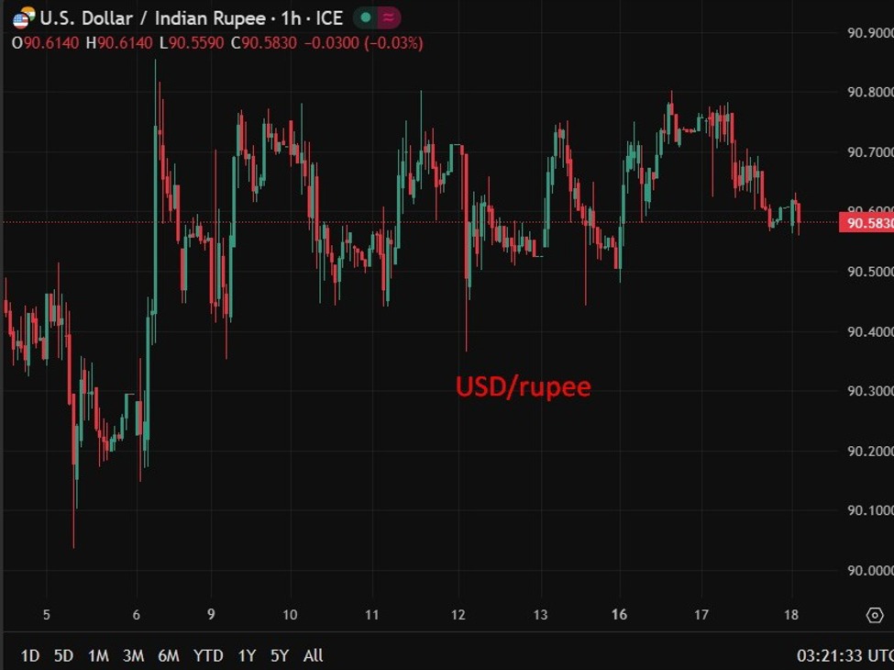Click the 90.8000 level on price scale
Viewport: 894px width, 670px height.
[867, 93]
